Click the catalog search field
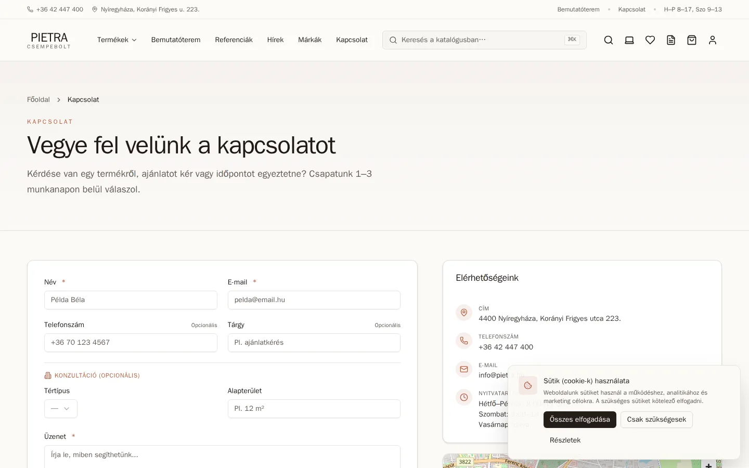This screenshot has height=468, width=749. pyautogui.click(x=484, y=40)
